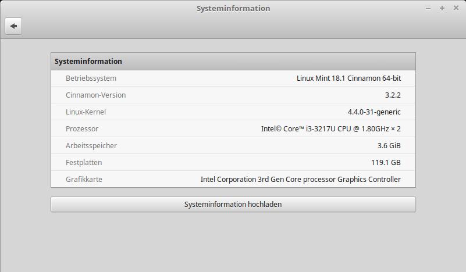The height and width of the screenshot is (272, 466).
Task: Close the Systeminformation window
Action: point(456,8)
